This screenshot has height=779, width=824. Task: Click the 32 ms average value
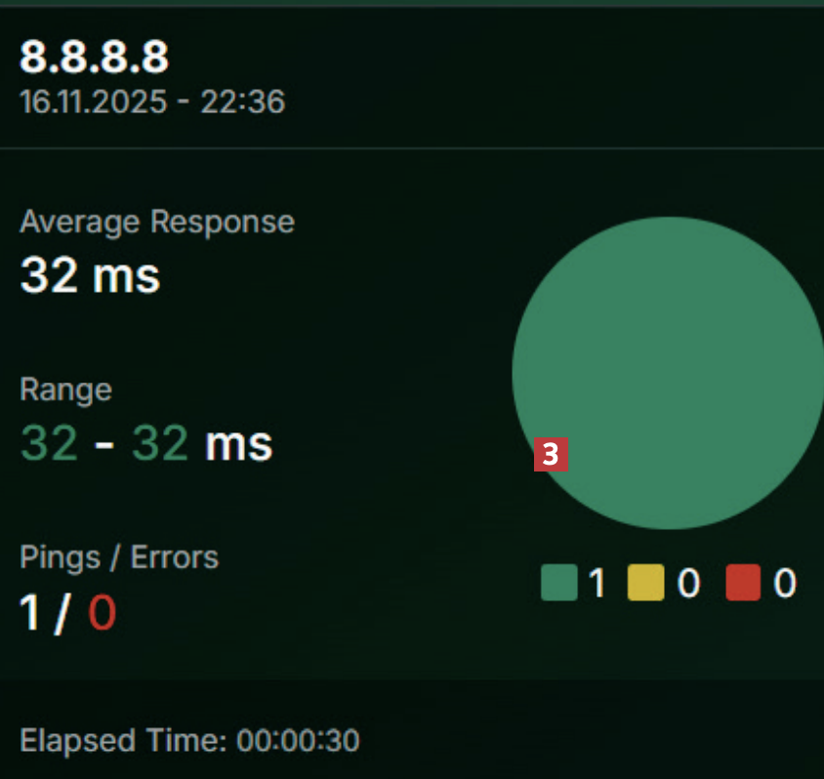(90, 276)
